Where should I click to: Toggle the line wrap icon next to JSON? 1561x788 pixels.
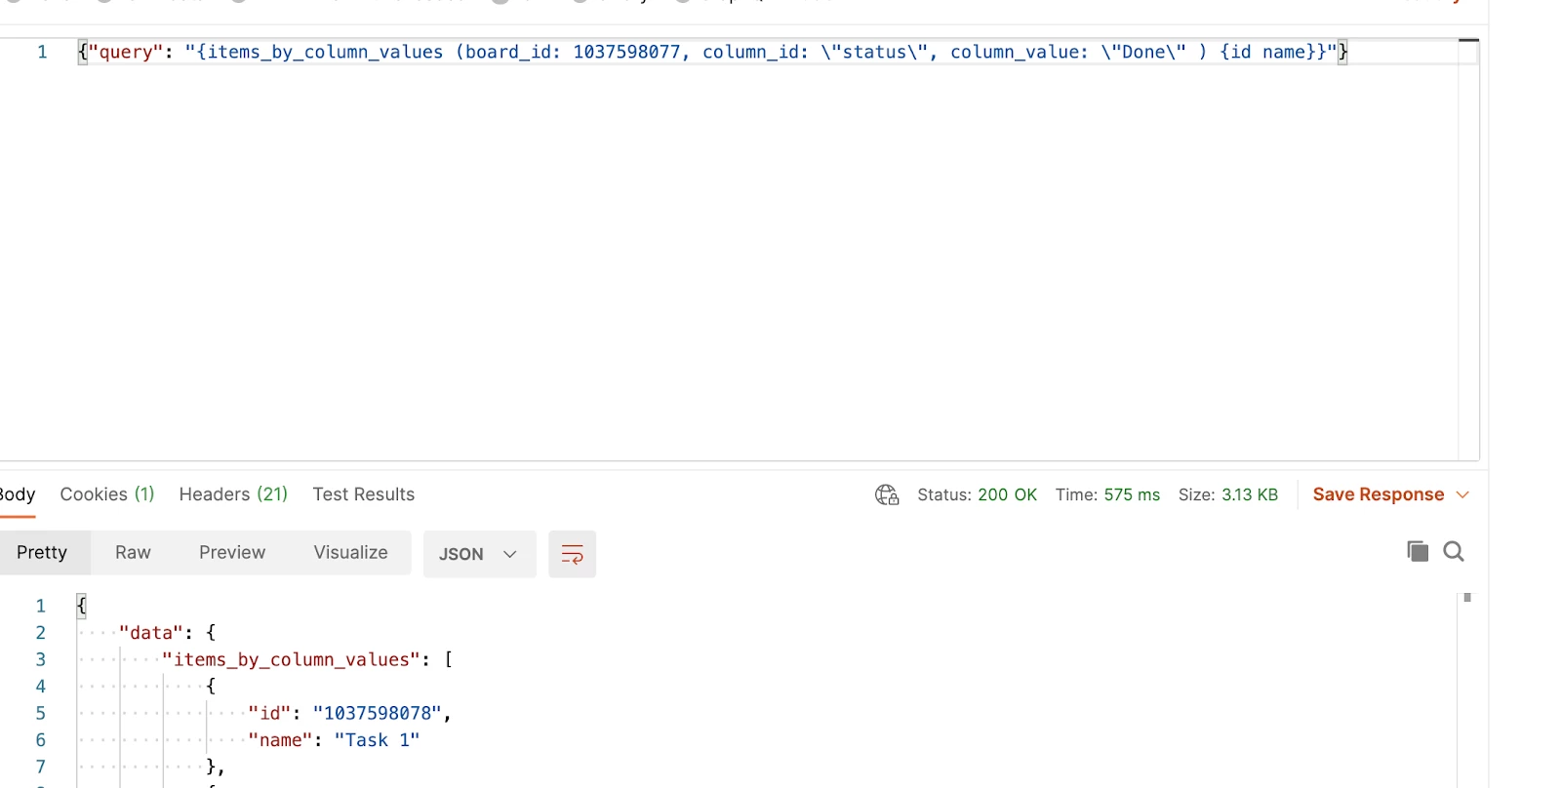(572, 554)
